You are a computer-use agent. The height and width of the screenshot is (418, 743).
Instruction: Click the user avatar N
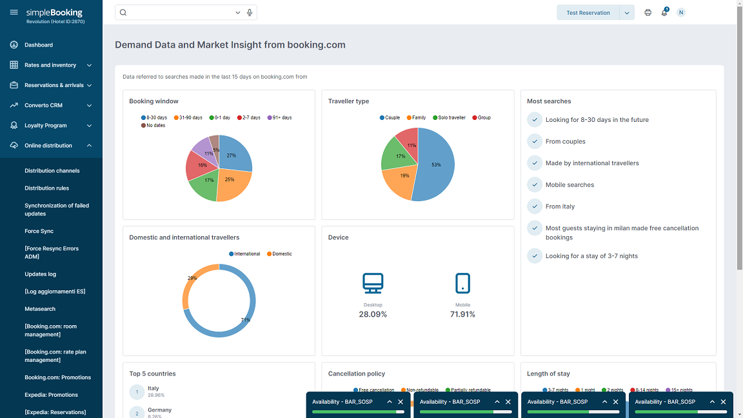pyautogui.click(x=681, y=12)
